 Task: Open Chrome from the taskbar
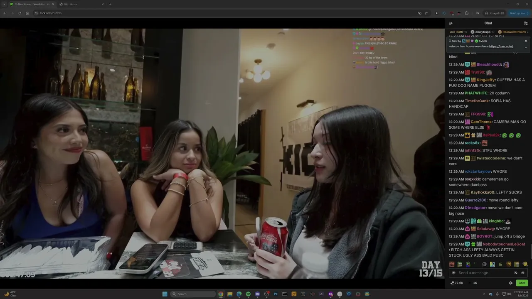coord(221,294)
